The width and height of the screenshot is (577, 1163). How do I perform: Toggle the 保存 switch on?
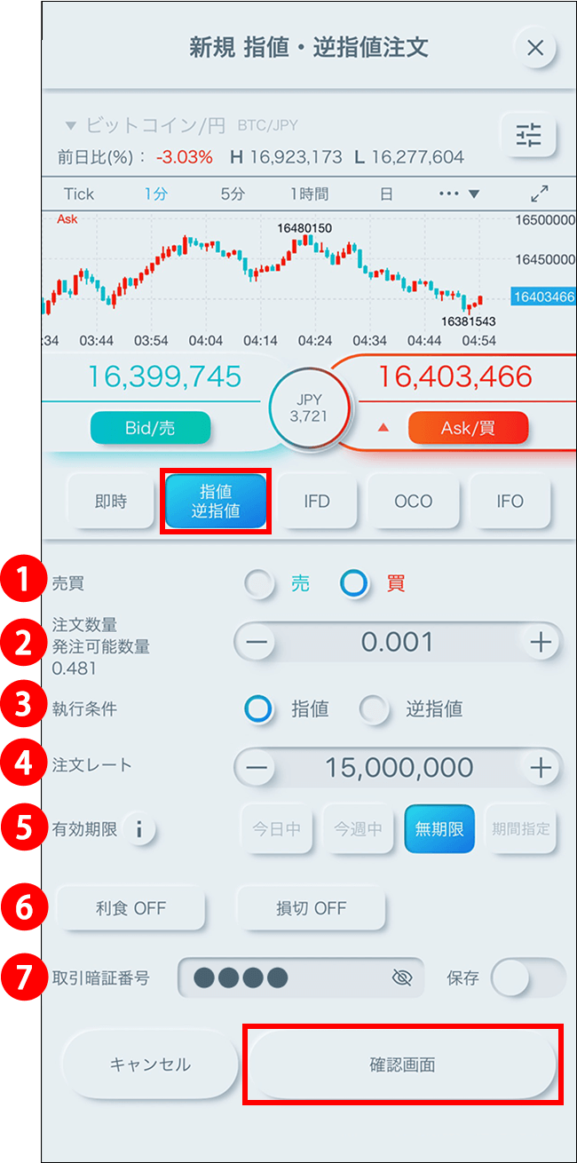(x=527, y=978)
